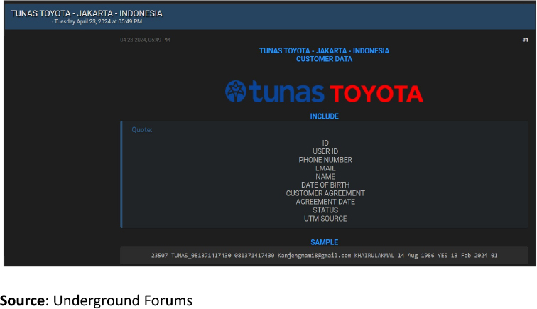Click the 'PHONE NUMBER' line in the quote
Viewport: 537px width, 309px height.
point(325,160)
